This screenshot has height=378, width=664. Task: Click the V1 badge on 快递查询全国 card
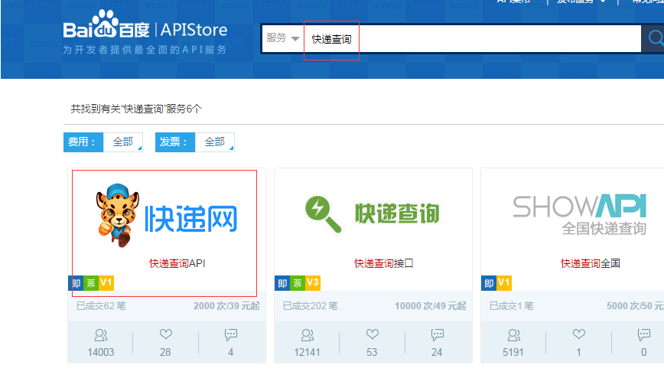[504, 283]
